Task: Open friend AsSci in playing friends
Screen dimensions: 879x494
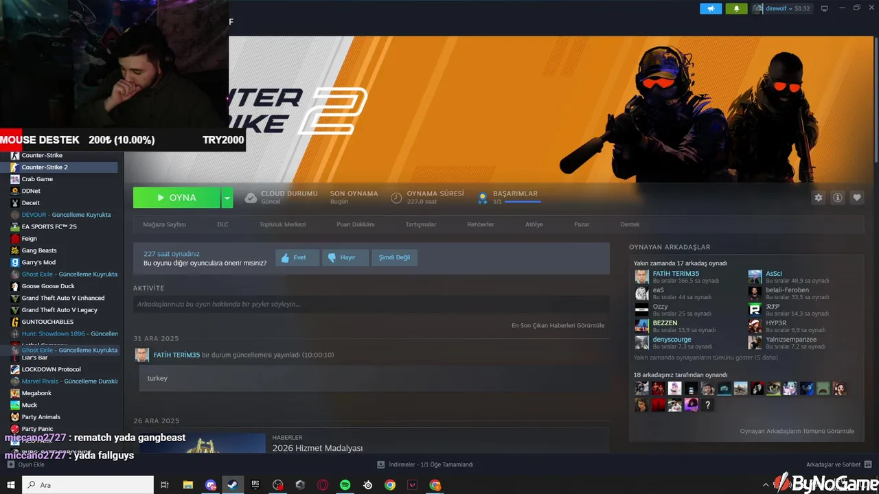Action: pyautogui.click(x=773, y=274)
